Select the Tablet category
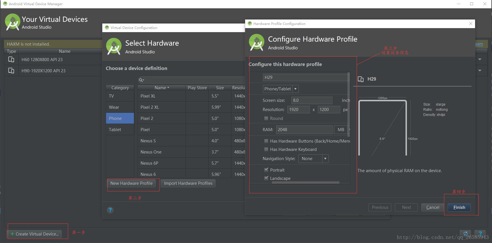 click(x=120, y=130)
